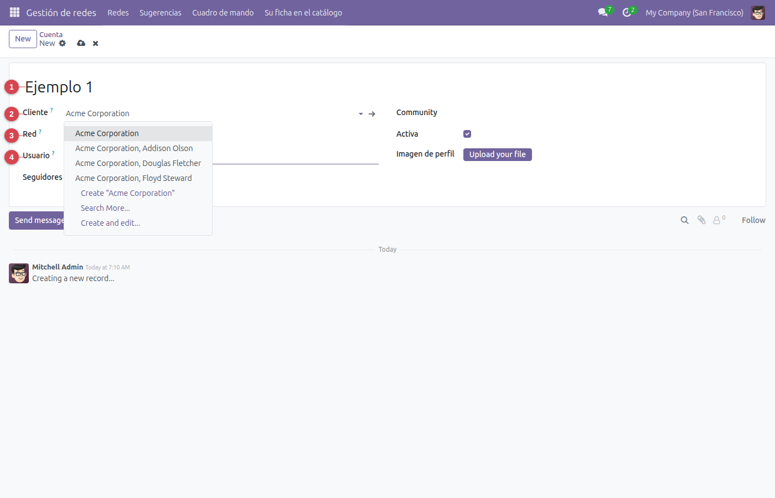The height and width of the screenshot is (498, 775).
Task: Click the Cliente field help tooltip mark
Action: (x=51, y=110)
